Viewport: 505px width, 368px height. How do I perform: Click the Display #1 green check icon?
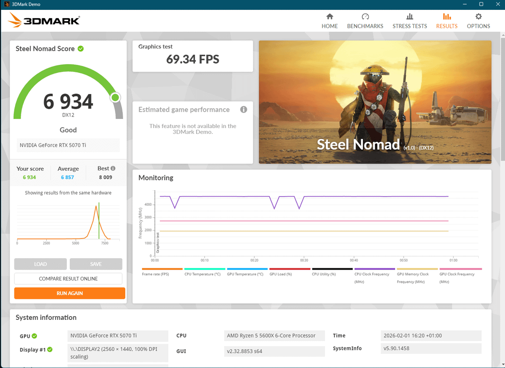click(50, 349)
